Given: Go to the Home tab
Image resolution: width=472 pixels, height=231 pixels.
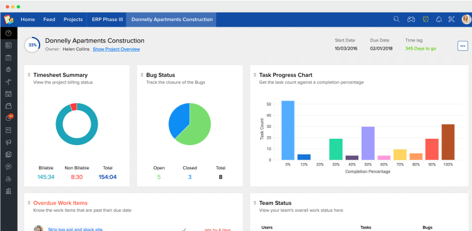Looking at the screenshot, I should [x=27, y=20].
